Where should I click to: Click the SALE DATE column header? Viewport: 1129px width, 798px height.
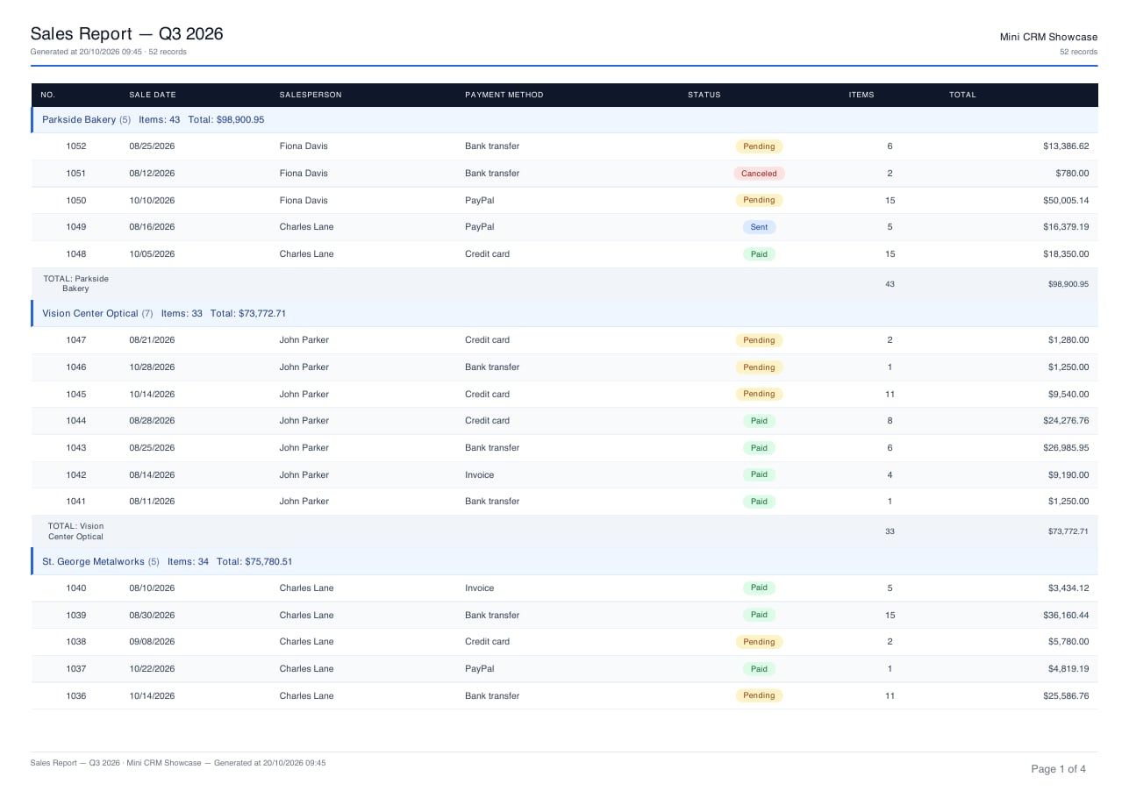153,95
